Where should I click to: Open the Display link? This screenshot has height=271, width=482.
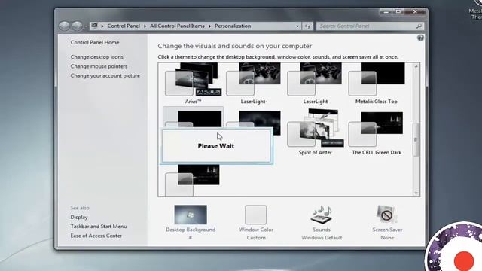click(x=79, y=217)
